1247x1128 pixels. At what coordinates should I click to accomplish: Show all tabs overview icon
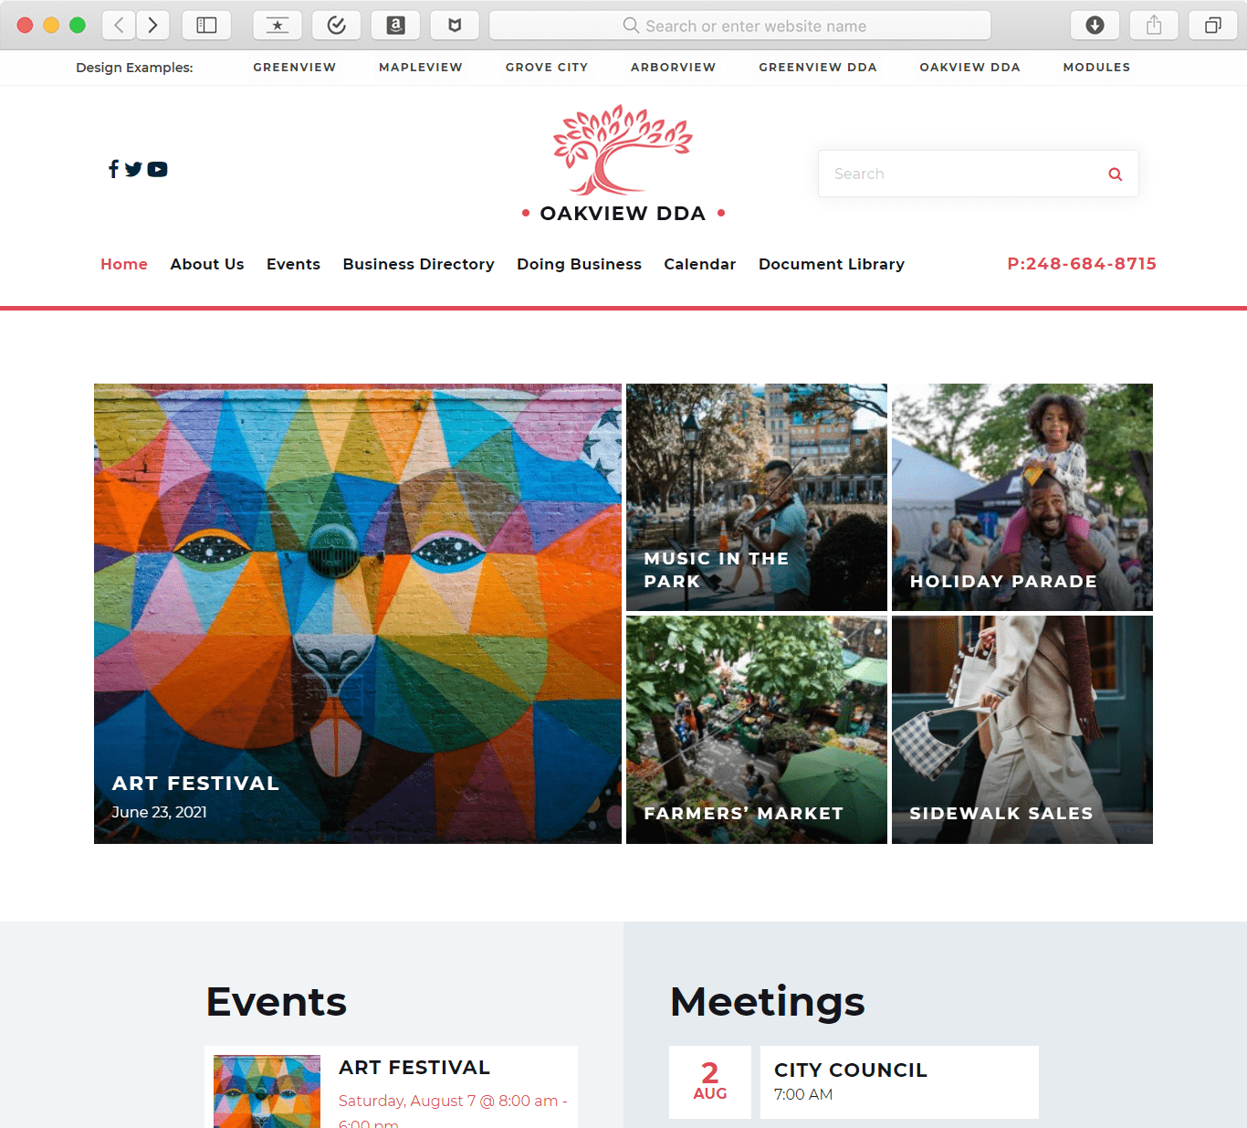click(x=1212, y=26)
